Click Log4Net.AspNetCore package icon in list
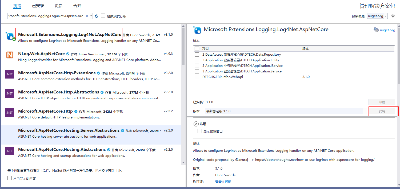The height and width of the screenshot is (189, 400). coord(10,36)
